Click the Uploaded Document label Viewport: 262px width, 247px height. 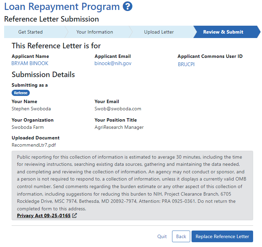tap(36, 138)
